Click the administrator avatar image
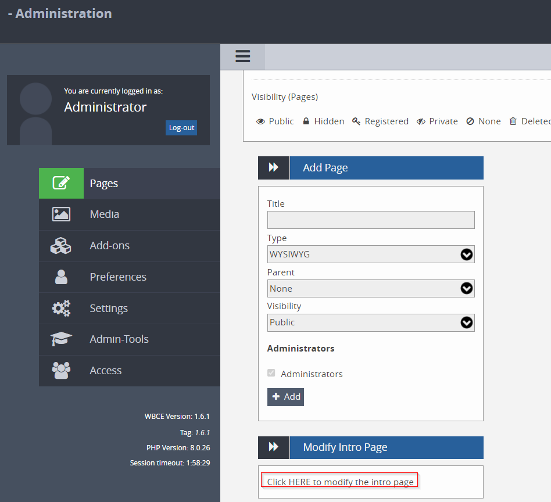The width and height of the screenshot is (551, 502). (35, 113)
